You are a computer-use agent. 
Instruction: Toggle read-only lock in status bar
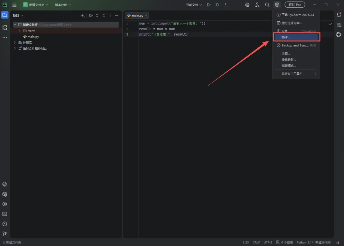[338, 242]
